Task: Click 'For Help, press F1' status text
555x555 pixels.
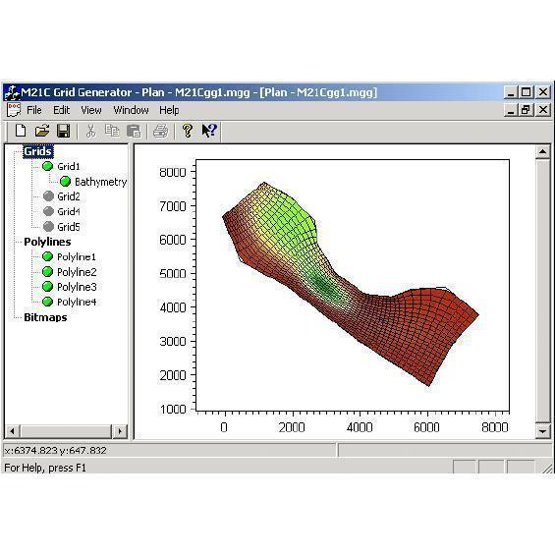Action: [45, 468]
